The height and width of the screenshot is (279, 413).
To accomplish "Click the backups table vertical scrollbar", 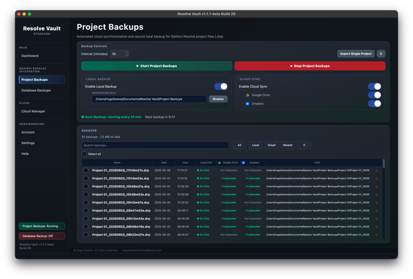I will (384, 164).
